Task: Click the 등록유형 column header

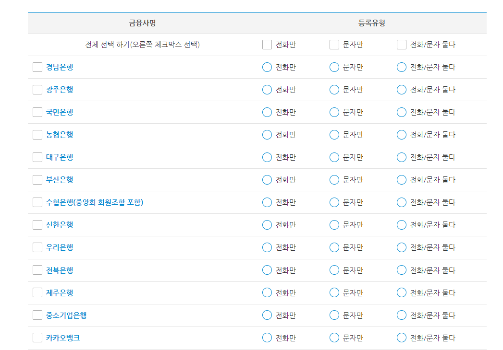Action: [x=372, y=23]
